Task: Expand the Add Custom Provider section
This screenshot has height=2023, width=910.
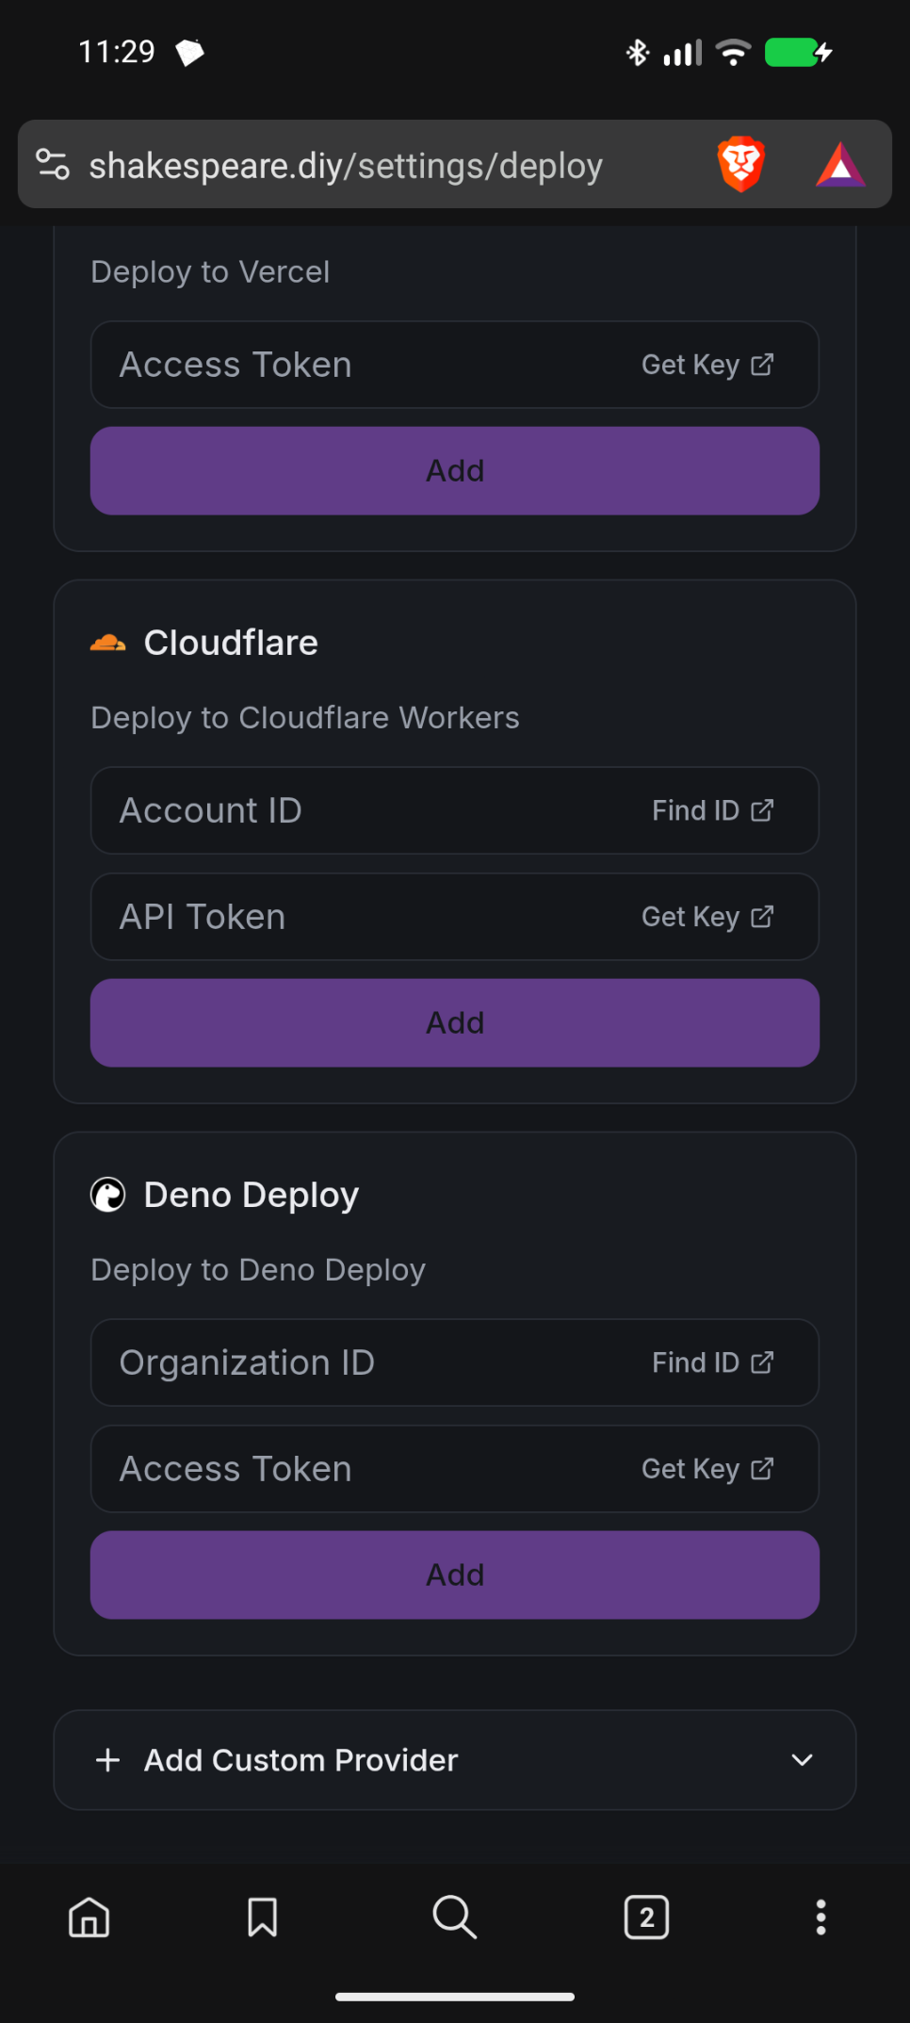Action: coord(301,1760)
